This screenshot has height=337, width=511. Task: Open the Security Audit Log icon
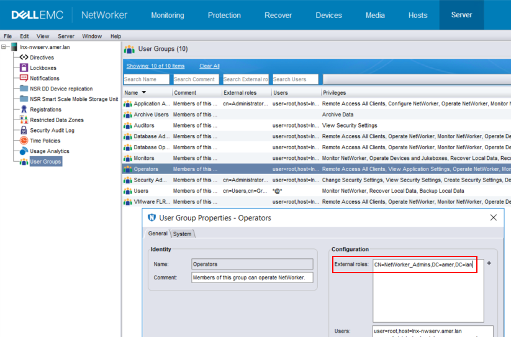click(x=24, y=131)
